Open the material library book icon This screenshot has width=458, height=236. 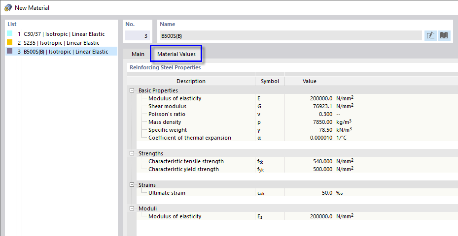(x=444, y=35)
